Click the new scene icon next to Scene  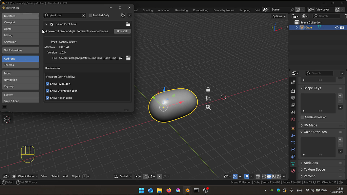coord(298,9)
